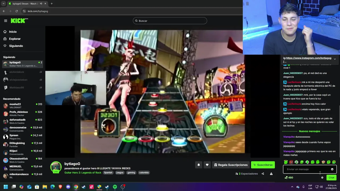Open recommended channel davooxeneize
Viewport: 340px width, 191px height.
23,129
